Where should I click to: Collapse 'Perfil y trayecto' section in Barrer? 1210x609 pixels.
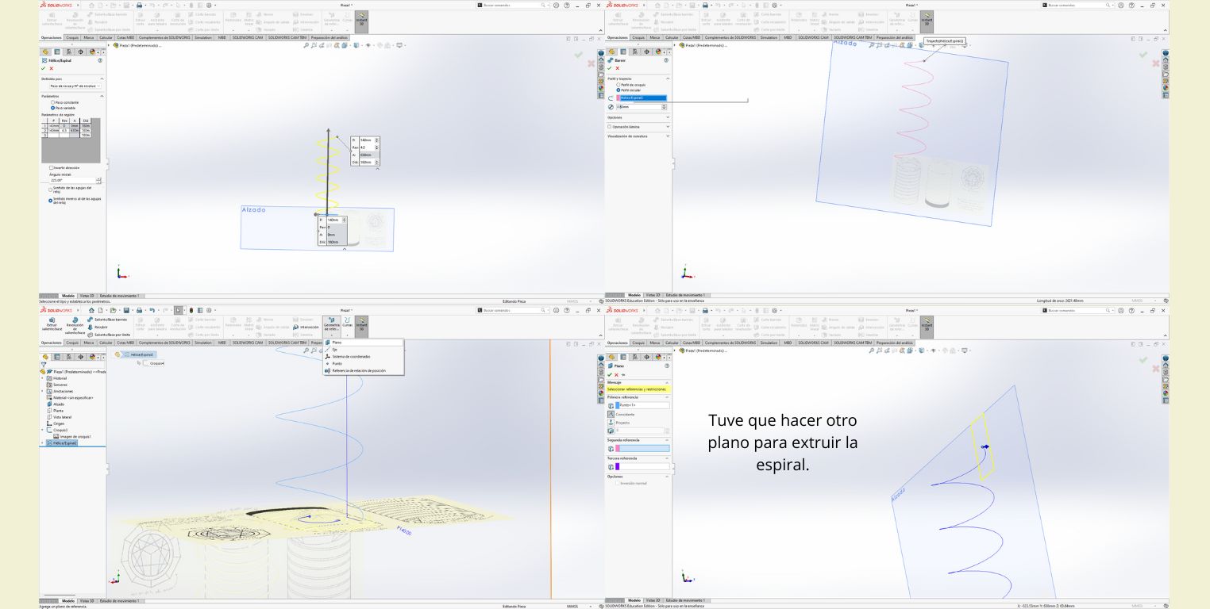pyautogui.click(x=668, y=79)
